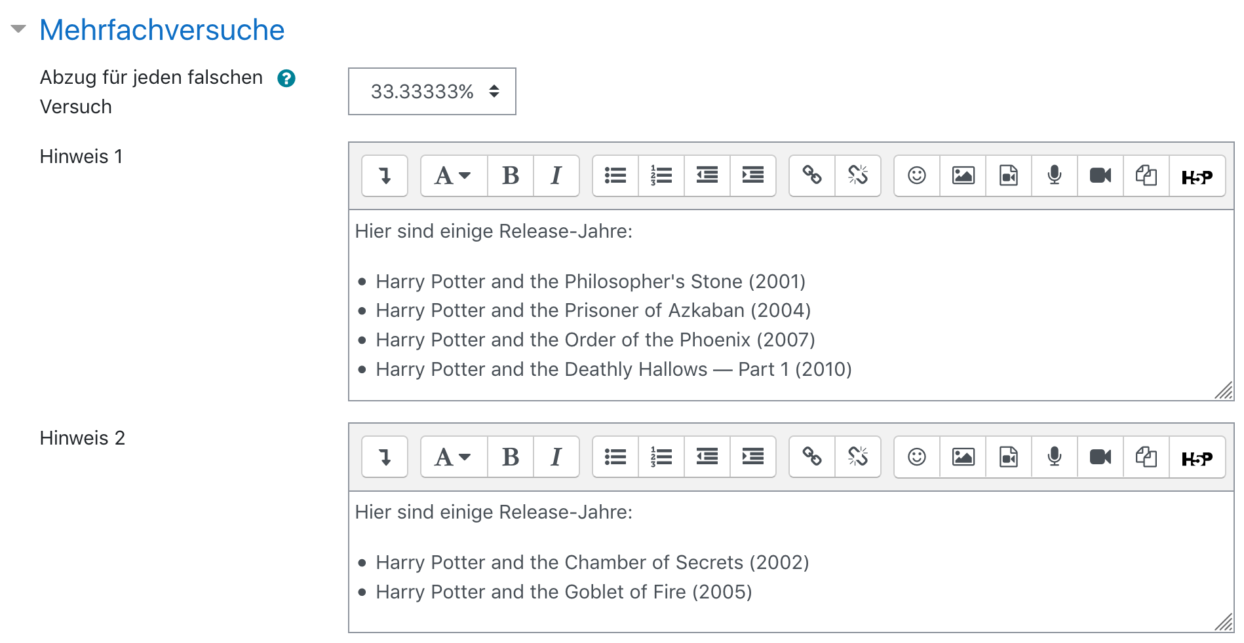Viewport: 1244px width, 643px height.
Task: Click the Mehrfachversuche heading link
Action: coord(162,30)
